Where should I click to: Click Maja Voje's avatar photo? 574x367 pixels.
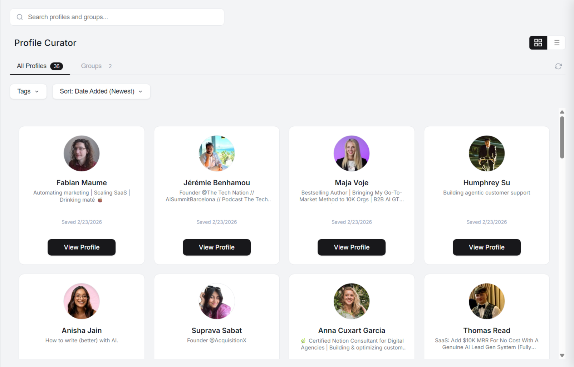point(352,153)
